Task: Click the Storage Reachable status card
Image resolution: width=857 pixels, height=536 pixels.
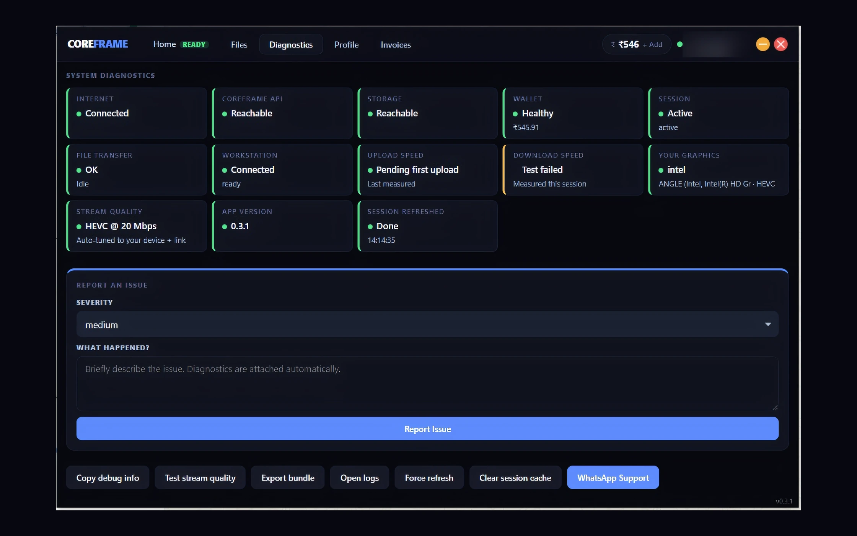Action: click(x=427, y=113)
